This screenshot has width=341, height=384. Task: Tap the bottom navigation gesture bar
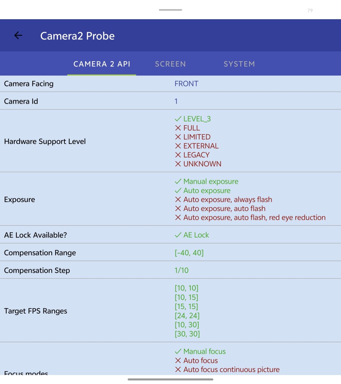point(170,379)
